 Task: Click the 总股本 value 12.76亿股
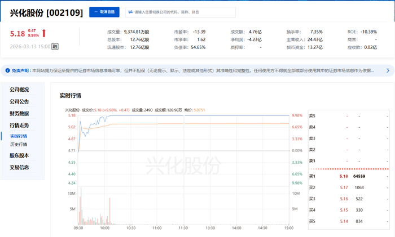pos(139,40)
